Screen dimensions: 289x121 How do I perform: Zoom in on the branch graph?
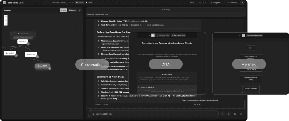click(x=6, y=17)
